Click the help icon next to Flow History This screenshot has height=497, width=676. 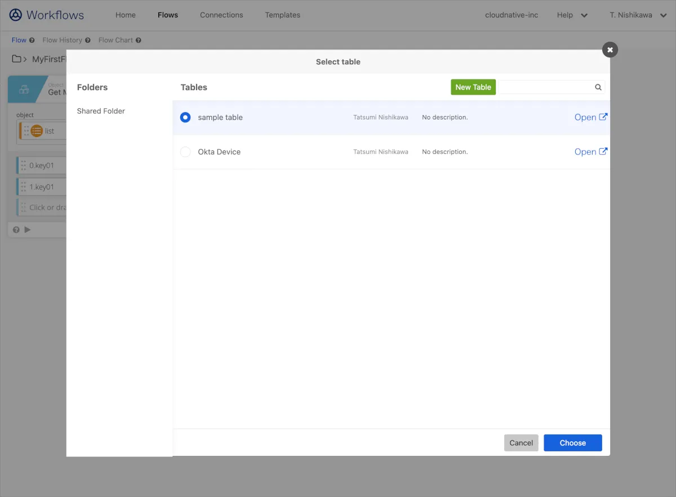point(88,41)
